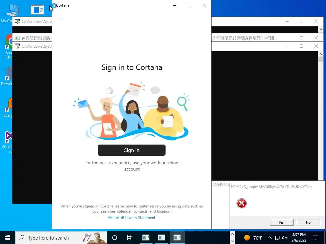Click the lower console window's title bar icon
This screenshot has width=326, height=244.
18,46
